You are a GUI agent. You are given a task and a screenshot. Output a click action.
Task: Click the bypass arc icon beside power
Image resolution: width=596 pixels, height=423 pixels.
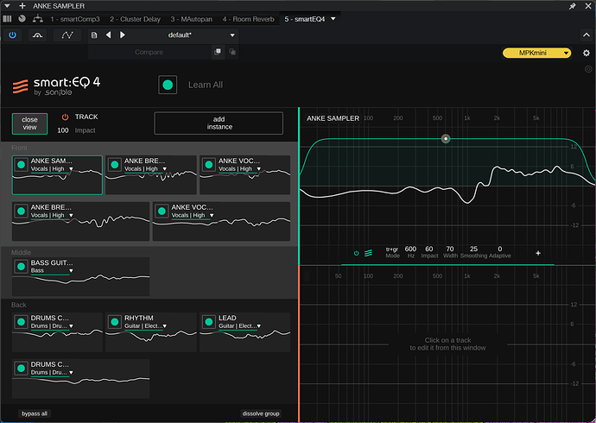38,35
